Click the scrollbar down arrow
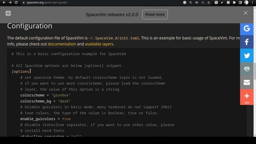Screen dimensions: 256x144 255,135
